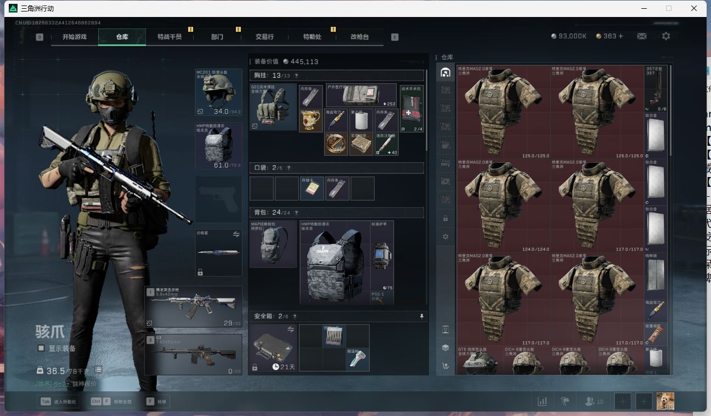
Task: Open the 改枪台 tab
Action: 359,37
